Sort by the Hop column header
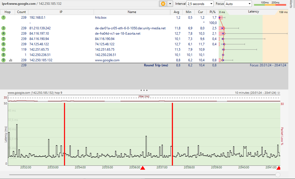 pos(7,12)
